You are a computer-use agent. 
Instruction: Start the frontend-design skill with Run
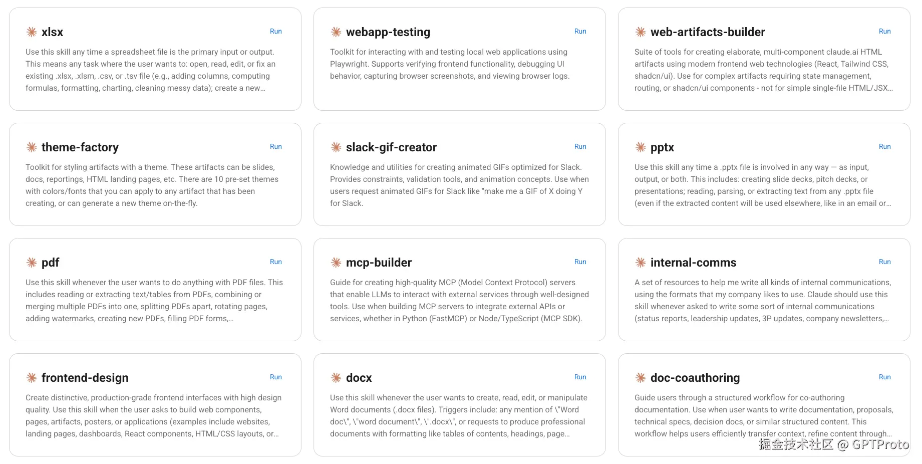275,377
